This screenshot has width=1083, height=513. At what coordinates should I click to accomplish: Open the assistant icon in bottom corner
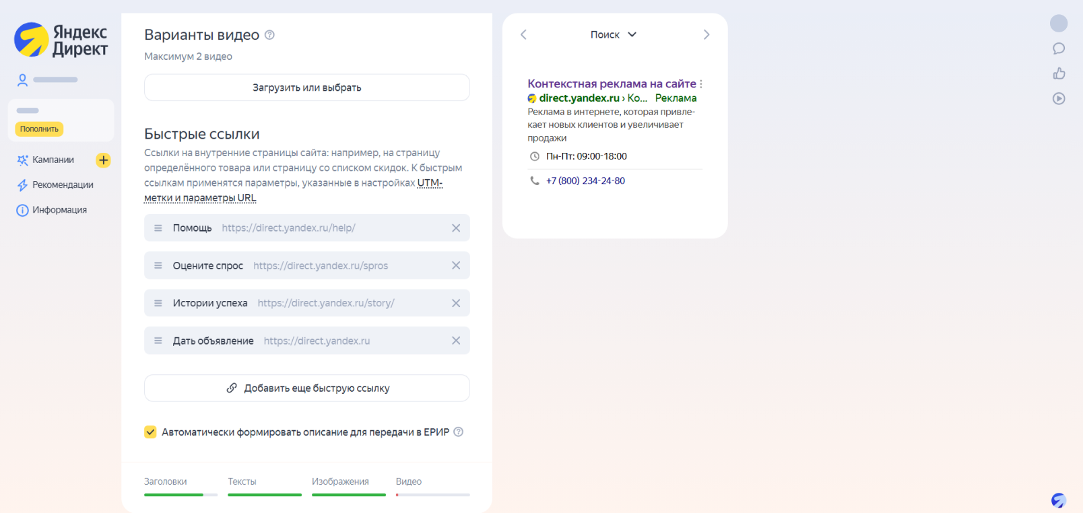click(x=1059, y=500)
